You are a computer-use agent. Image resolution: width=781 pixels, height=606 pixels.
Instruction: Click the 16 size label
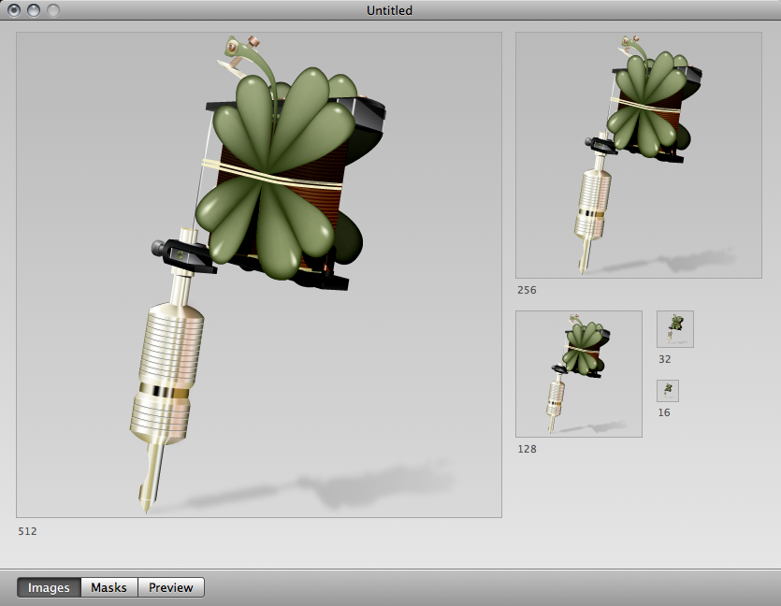(666, 411)
